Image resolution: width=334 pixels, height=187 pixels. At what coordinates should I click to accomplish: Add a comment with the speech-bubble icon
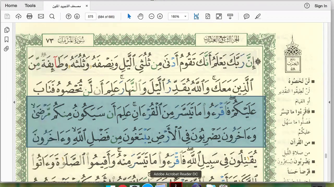pos(247,17)
